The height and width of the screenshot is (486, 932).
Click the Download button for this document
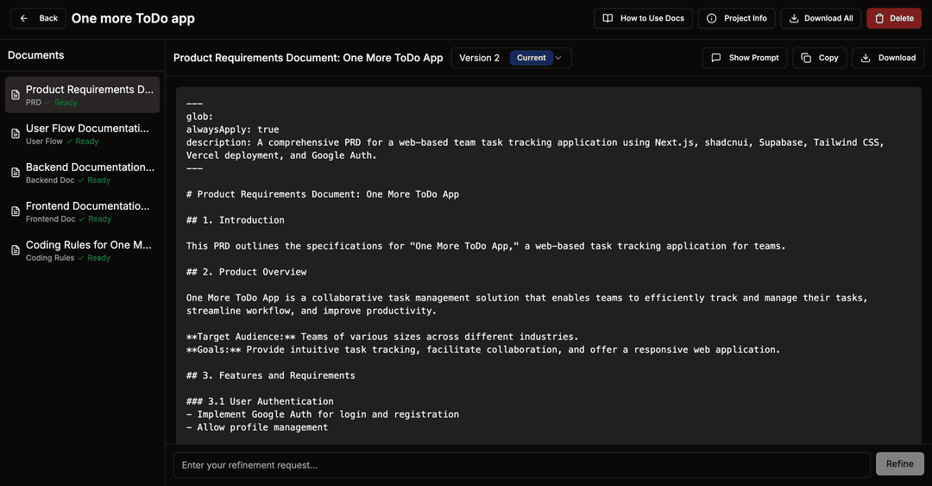pyautogui.click(x=888, y=58)
